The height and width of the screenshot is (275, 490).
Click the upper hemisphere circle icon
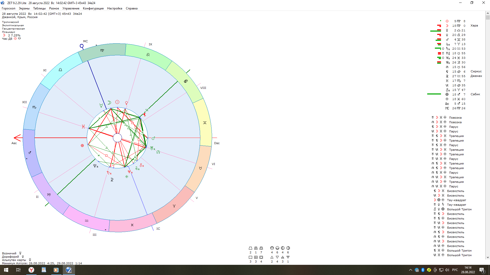(x=272, y=248)
